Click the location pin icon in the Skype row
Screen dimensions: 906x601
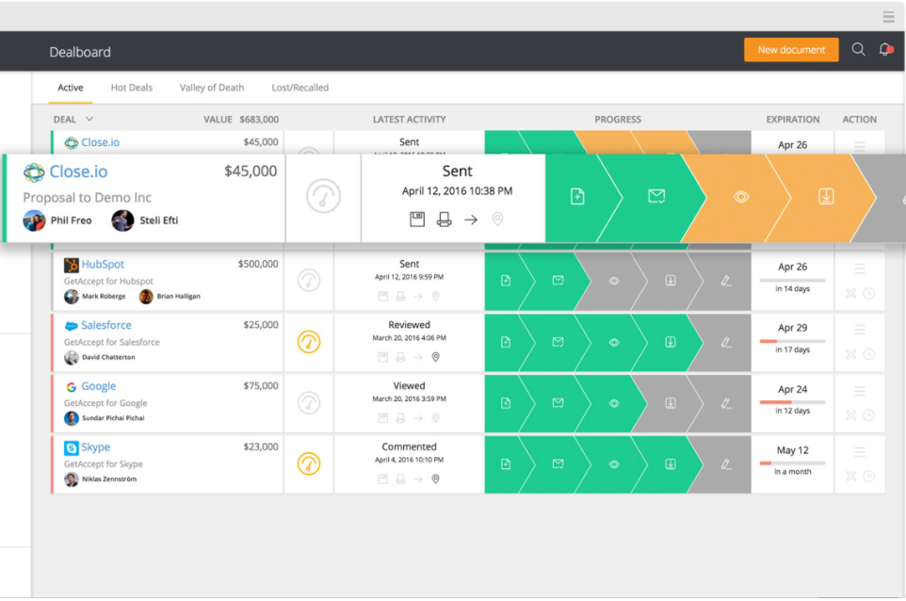coord(436,479)
